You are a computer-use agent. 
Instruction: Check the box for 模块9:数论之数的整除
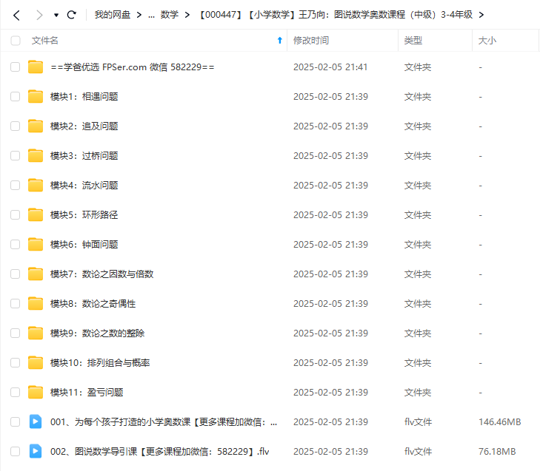pos(15,333)
